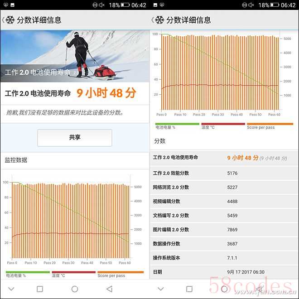The image size is (299, 299).
Task: Tap the 分数 section heading
Action: click(160, 141)
